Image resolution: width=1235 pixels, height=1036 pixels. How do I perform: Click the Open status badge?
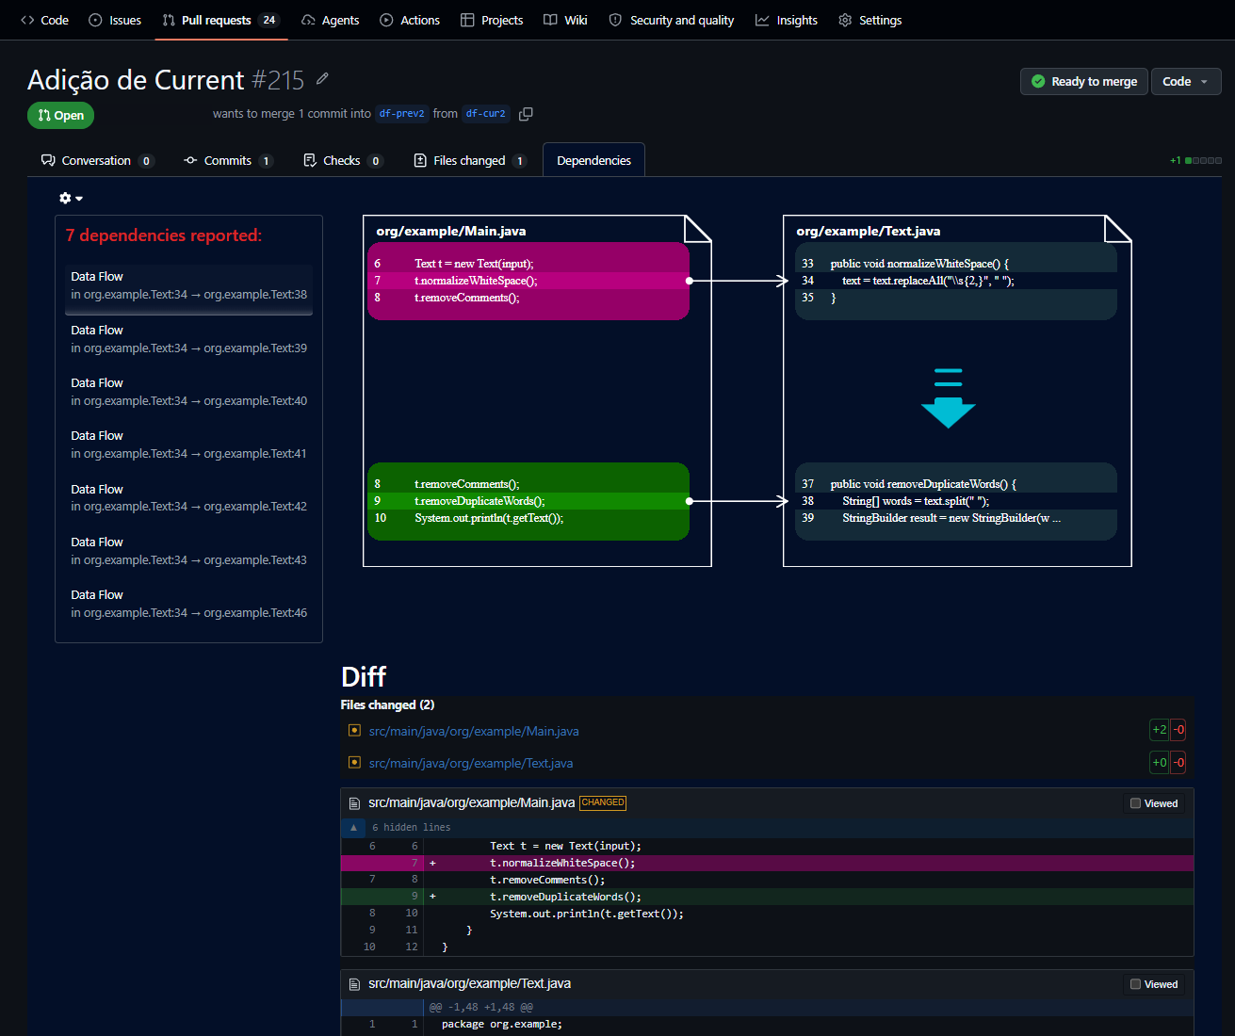tap(60, 115)
